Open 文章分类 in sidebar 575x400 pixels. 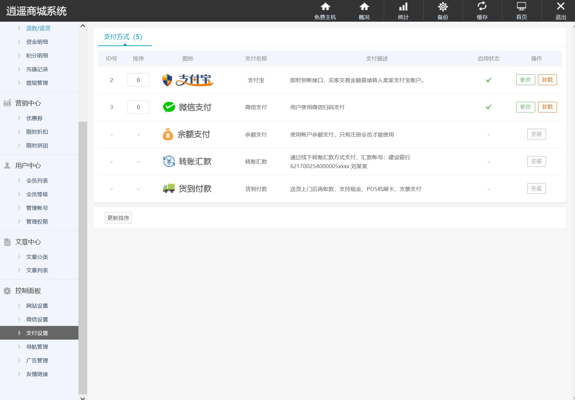[37, 257]
